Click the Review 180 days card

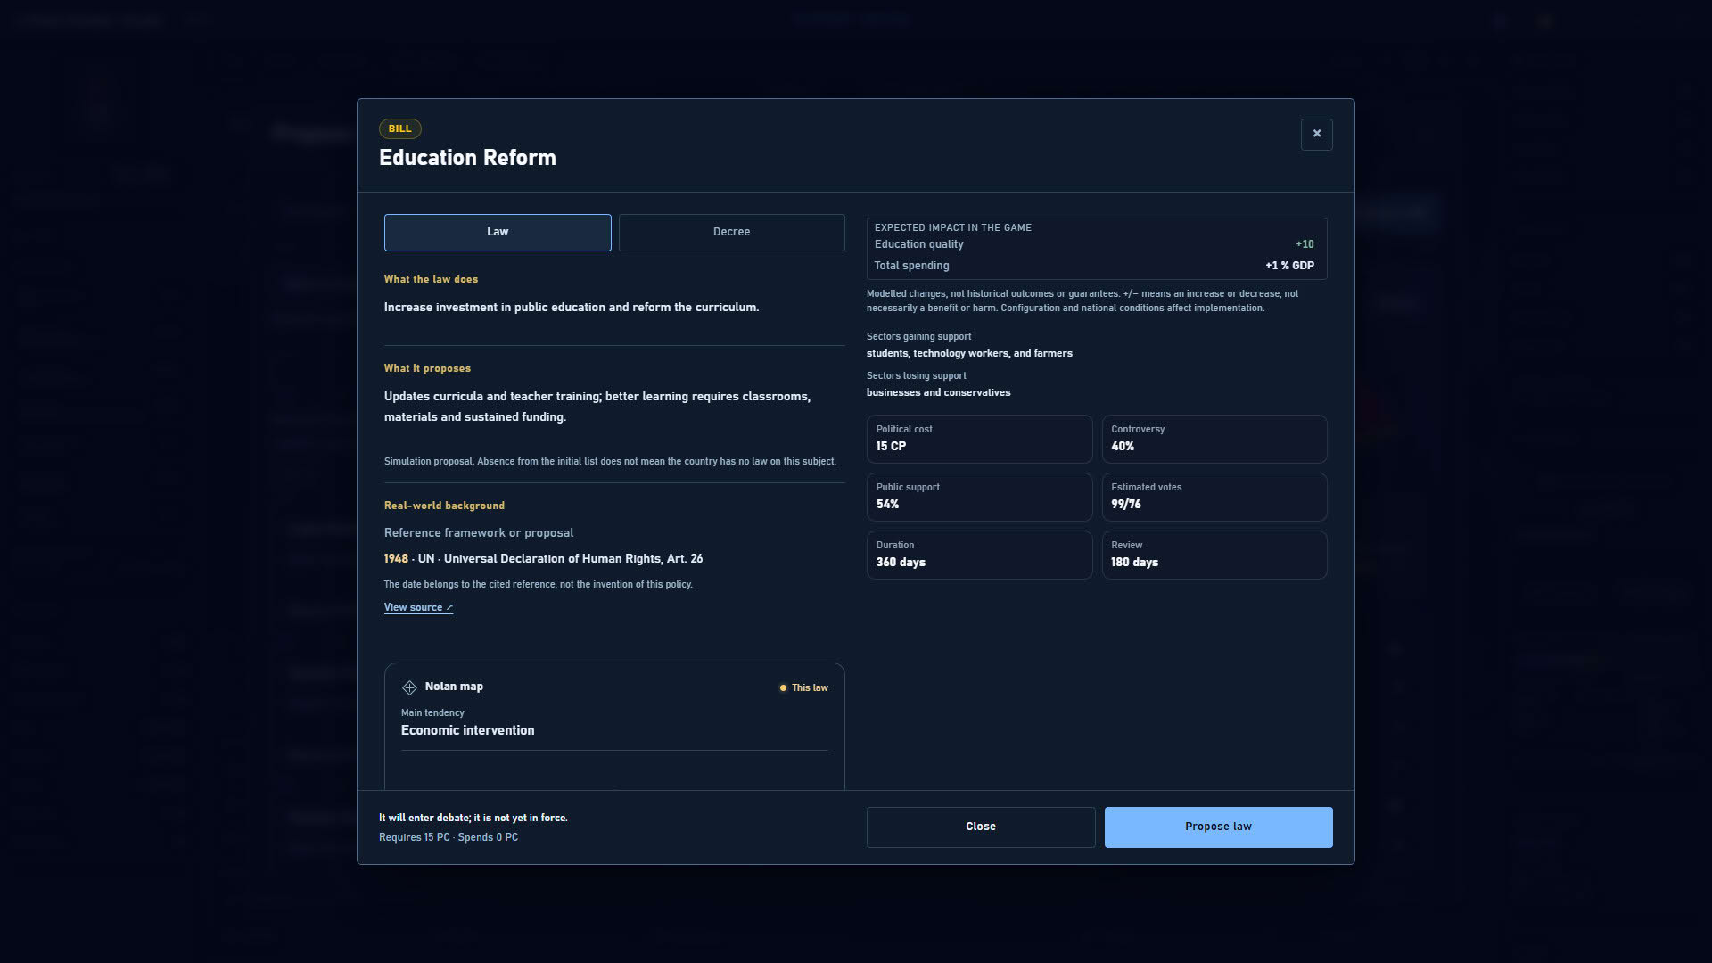(1214, 555)
